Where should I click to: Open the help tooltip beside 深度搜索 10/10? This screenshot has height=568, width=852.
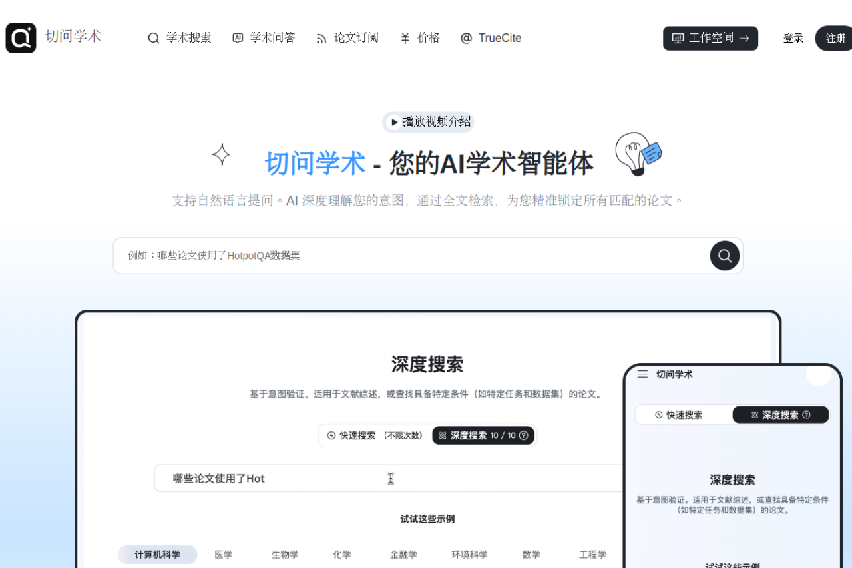pyautogui.click(x=525, y=435)
